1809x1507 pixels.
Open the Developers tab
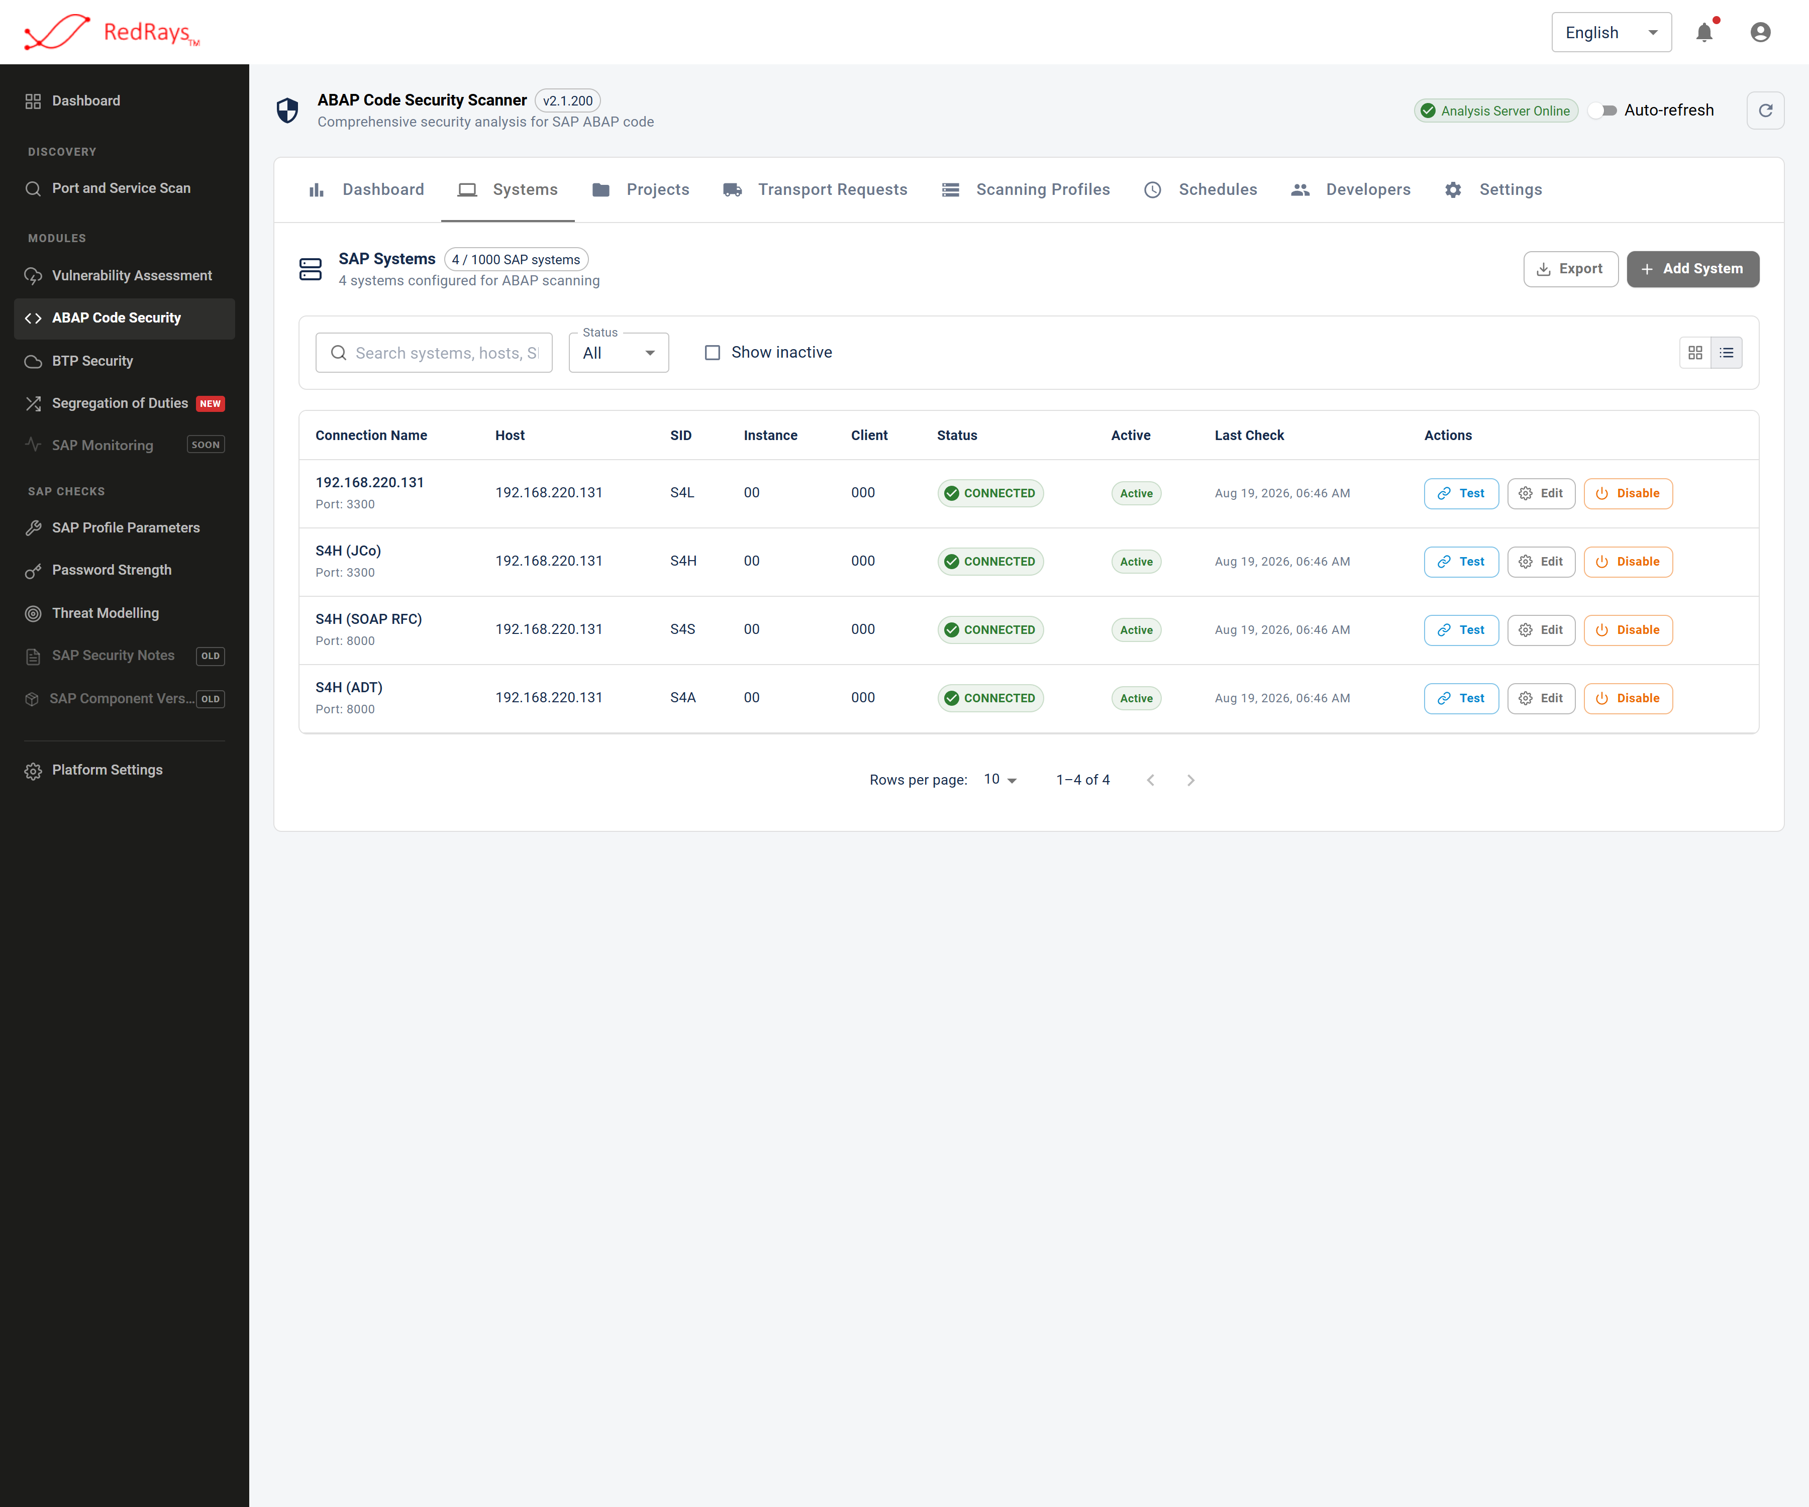coord(1351,189)
